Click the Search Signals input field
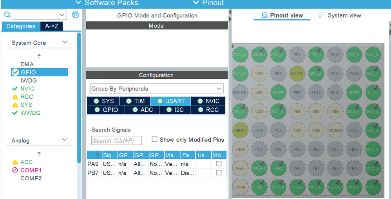 pyautogui.click(x=116, y=140)
